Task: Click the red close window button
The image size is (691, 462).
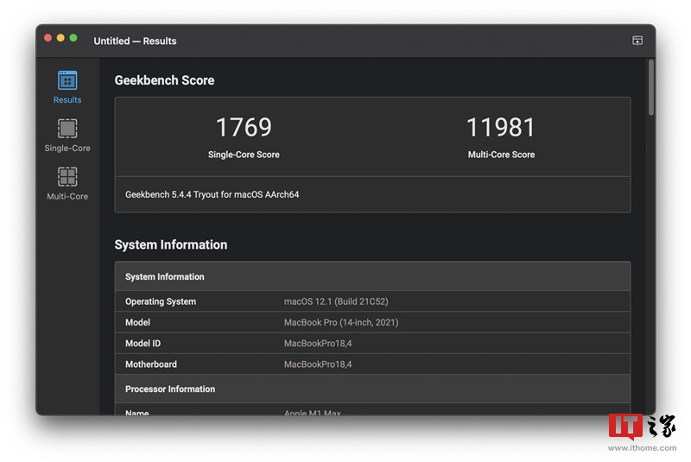Action: click(48, 38)
